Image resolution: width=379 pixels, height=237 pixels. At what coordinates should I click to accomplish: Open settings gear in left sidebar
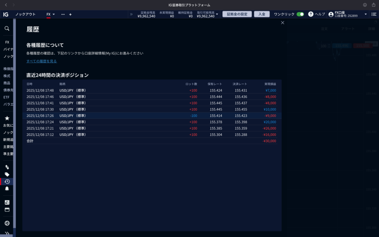[x=7, y=223]
